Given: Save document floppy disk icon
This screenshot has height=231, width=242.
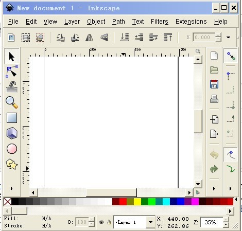Looking at the screenshot, I should point(214,84).
